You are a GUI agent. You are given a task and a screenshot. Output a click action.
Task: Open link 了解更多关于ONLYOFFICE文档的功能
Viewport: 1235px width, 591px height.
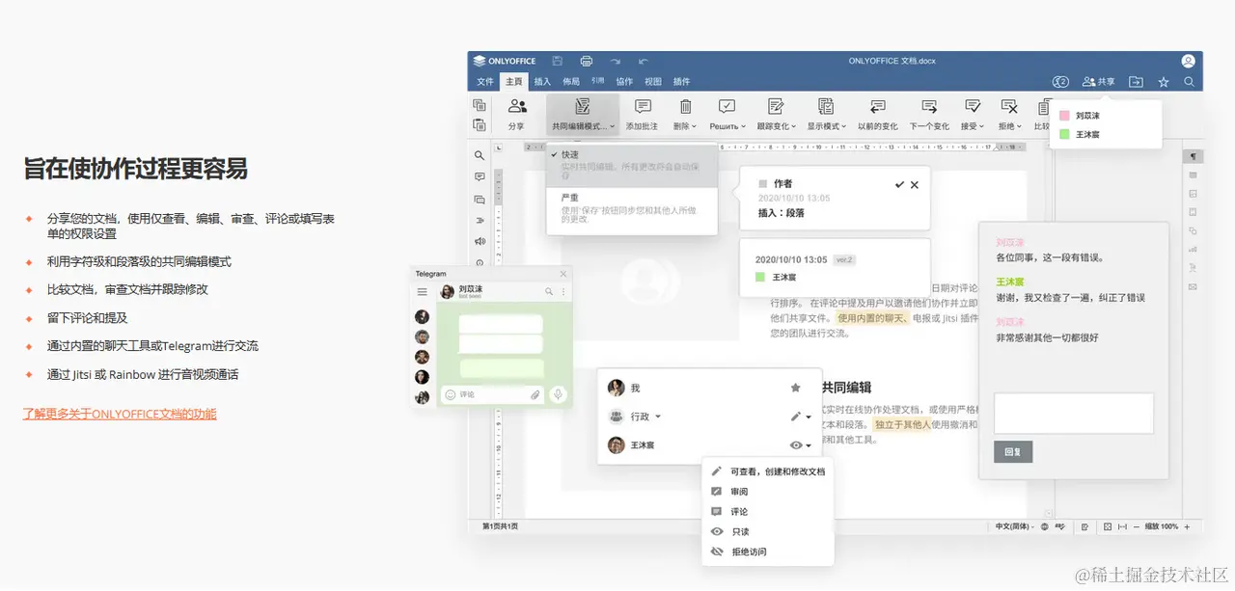pyautogui.click(x=120, y=414)
